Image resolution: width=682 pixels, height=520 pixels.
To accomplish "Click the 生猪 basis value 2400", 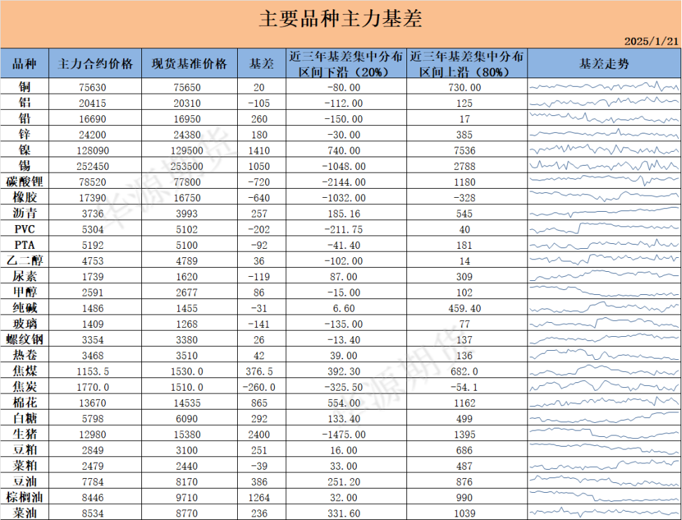I will 262,434.
